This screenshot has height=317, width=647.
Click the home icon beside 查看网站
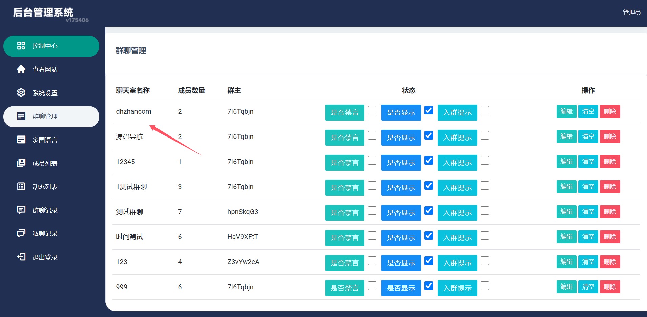point(21,69)
